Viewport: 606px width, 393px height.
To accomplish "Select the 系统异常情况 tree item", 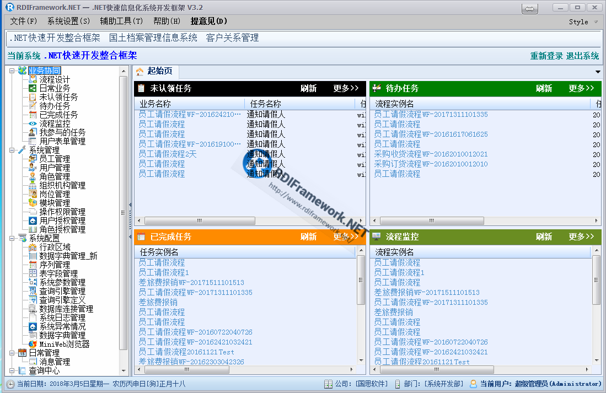I will pyautogui.click(x=63, y=326).
